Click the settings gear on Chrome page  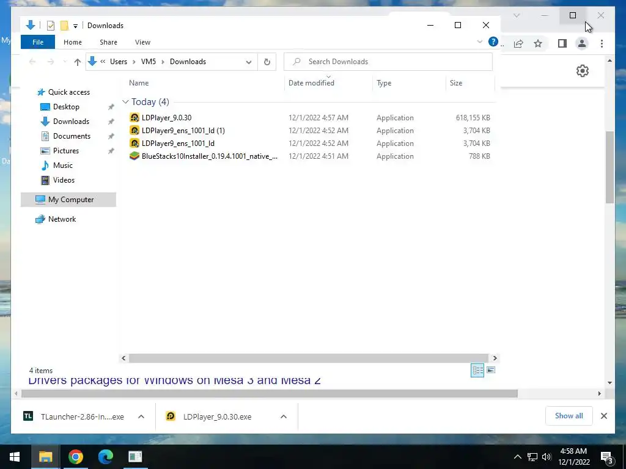pos(583,71)
